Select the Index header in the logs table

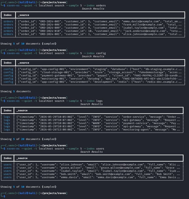[x=8, y=110]
